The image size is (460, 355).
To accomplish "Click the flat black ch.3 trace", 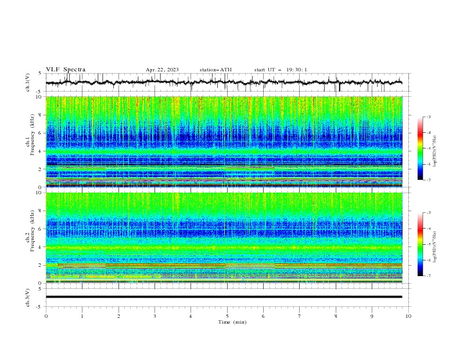I will tap(224, 297).
